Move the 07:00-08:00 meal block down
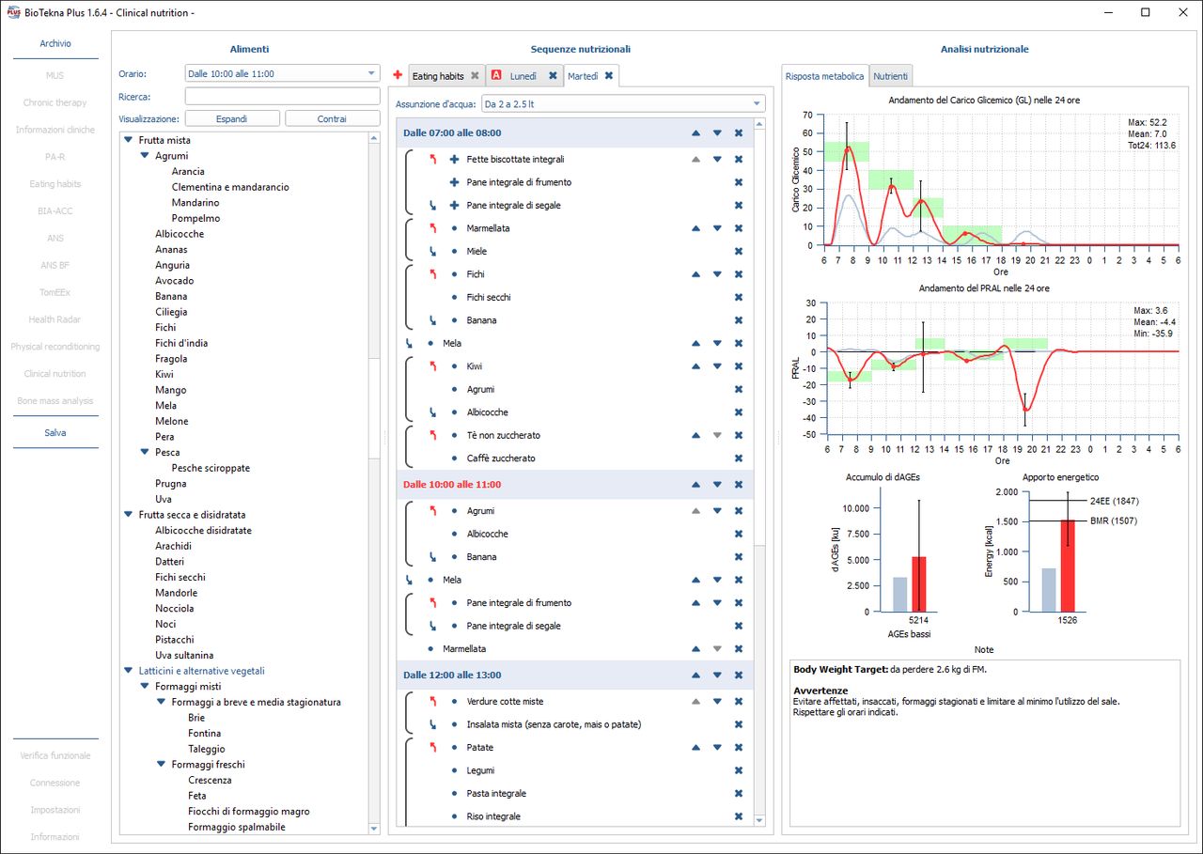1203x854 pixels. pos(717,133)
